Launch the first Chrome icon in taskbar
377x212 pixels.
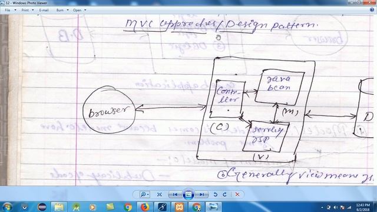point(128,207)
